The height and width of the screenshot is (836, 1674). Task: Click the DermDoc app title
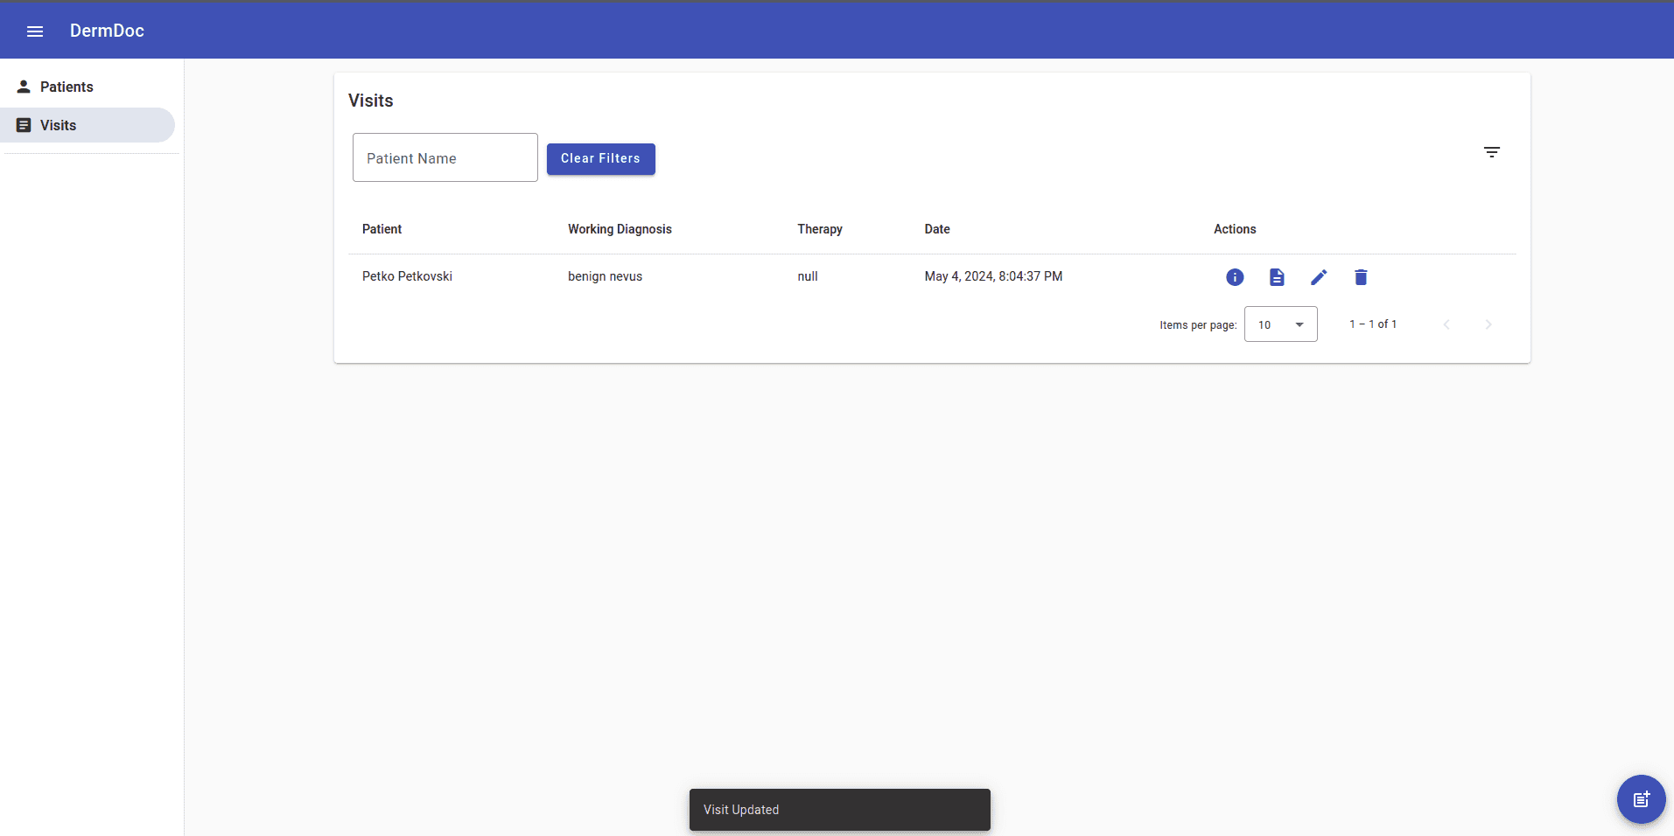(107, 31)
